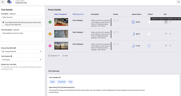This screenshot has width=181, height=96.
Task: Click the Test Description text area
Action: click(22, 36)
